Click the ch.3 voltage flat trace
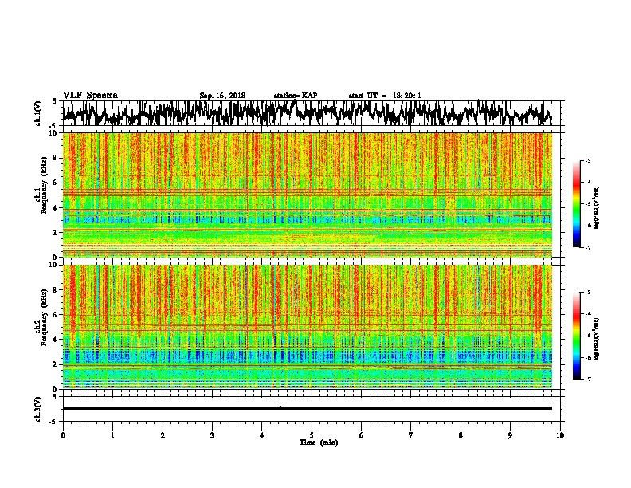631x488 pixels. (307, 408)
